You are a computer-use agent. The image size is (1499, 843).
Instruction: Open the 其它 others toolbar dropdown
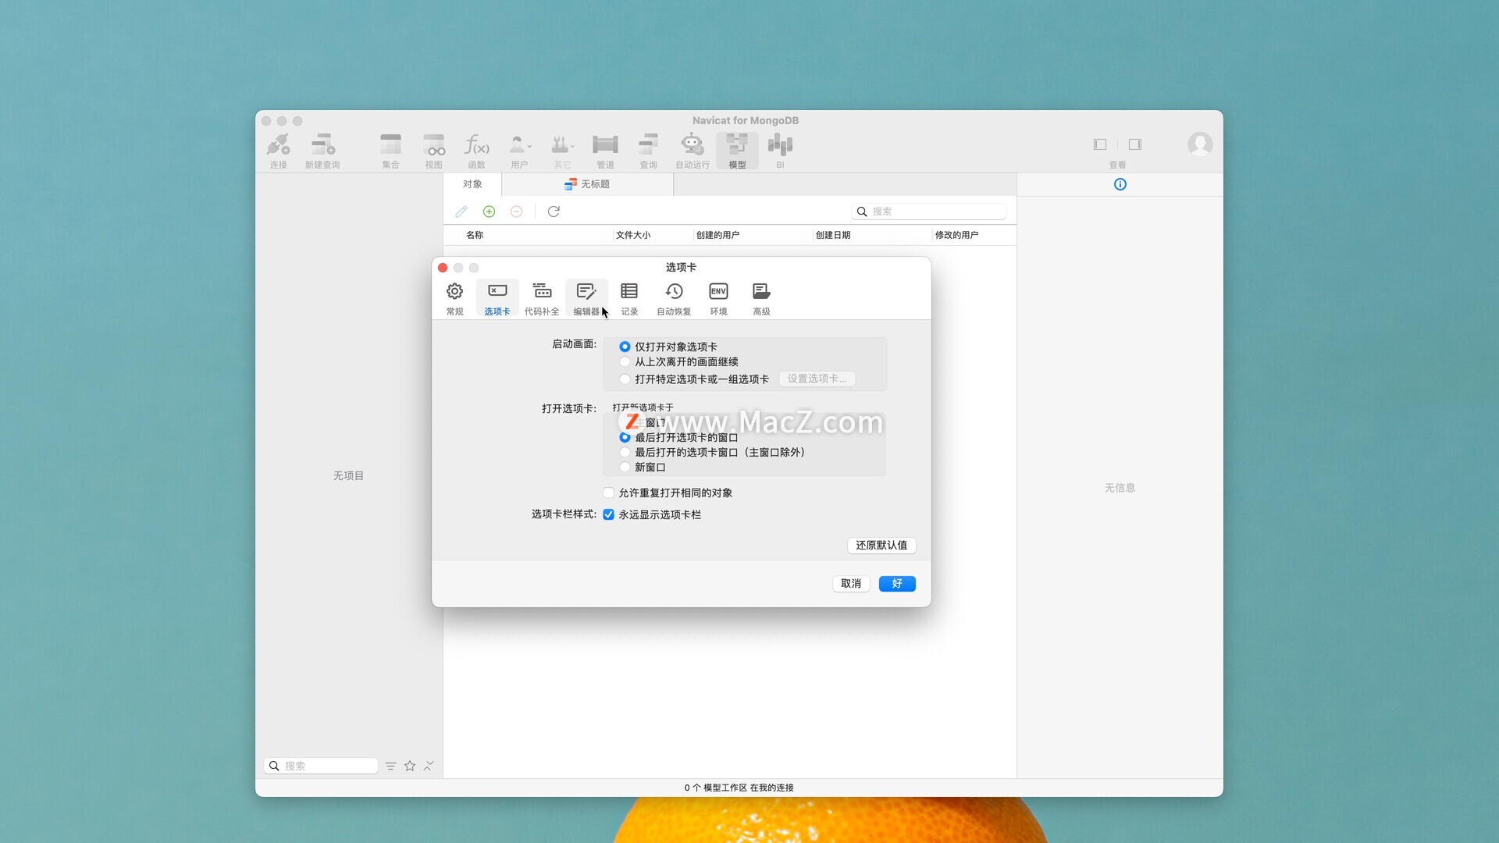tap(562, 151)
